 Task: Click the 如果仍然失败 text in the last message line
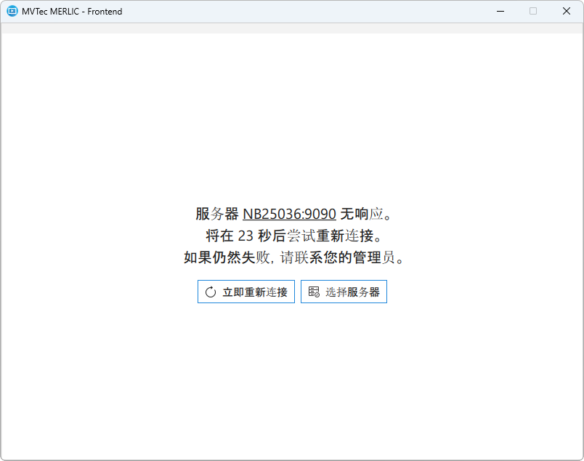226,258
